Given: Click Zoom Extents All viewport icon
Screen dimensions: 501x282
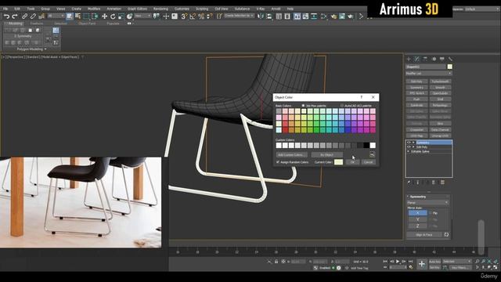Looking at the screenshot, I should (x=496, y=262).
